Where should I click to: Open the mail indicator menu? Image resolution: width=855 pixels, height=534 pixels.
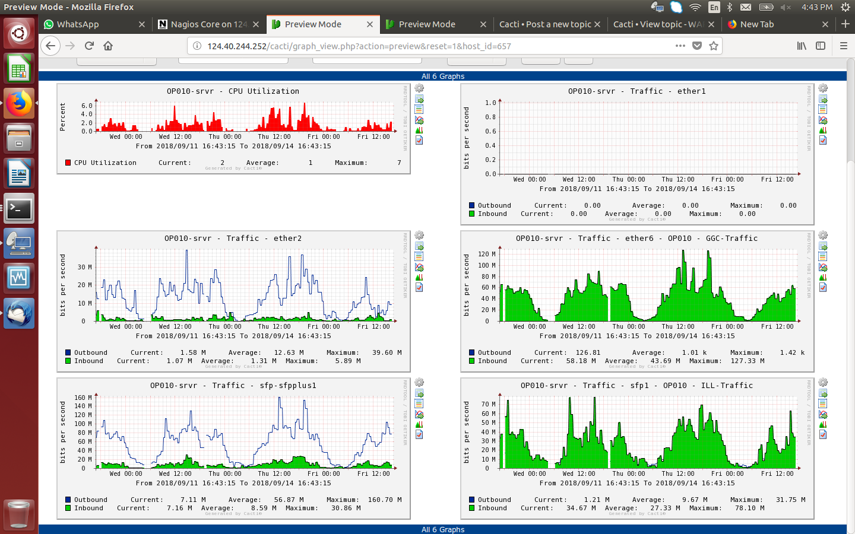746,7
